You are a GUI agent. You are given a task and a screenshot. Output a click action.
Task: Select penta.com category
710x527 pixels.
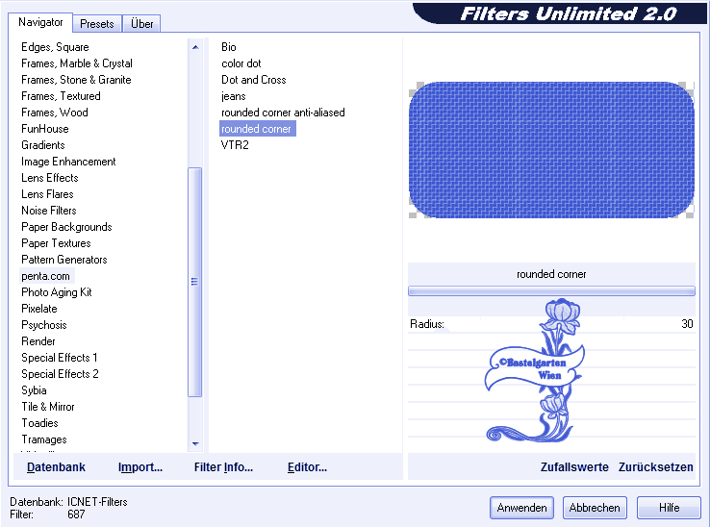click(x=45, y=276)
